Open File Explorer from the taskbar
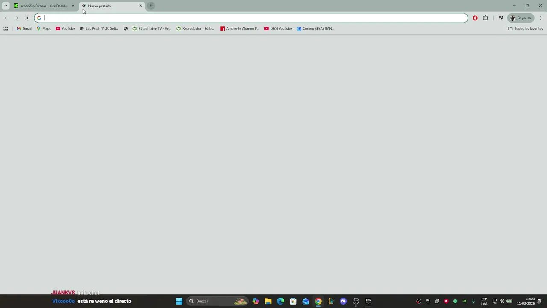547x308 pixels. (x=268, y=301)
